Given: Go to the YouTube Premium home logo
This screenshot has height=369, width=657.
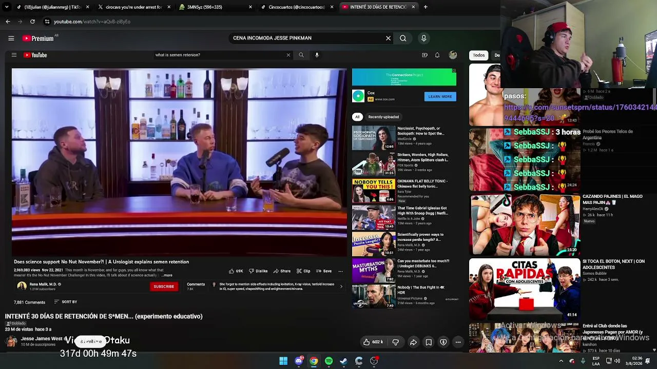Looking at the screenshot, I should pos(38,38).
